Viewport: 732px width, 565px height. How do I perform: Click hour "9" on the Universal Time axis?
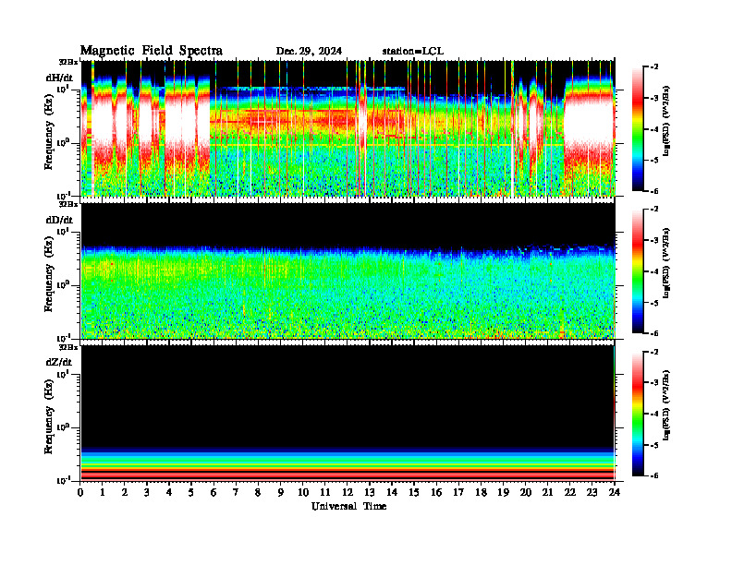(281, 492)
